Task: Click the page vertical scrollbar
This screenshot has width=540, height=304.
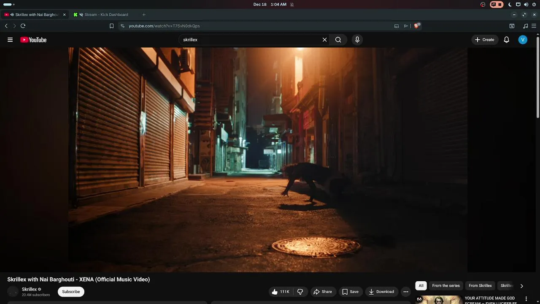Action: (538, 78)
